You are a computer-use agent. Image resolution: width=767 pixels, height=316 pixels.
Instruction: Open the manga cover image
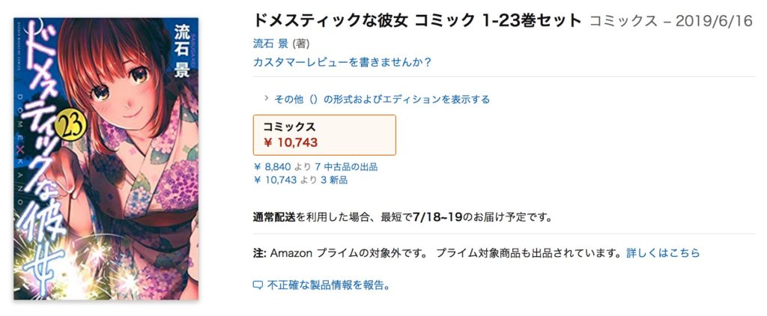tap(106, 159)
